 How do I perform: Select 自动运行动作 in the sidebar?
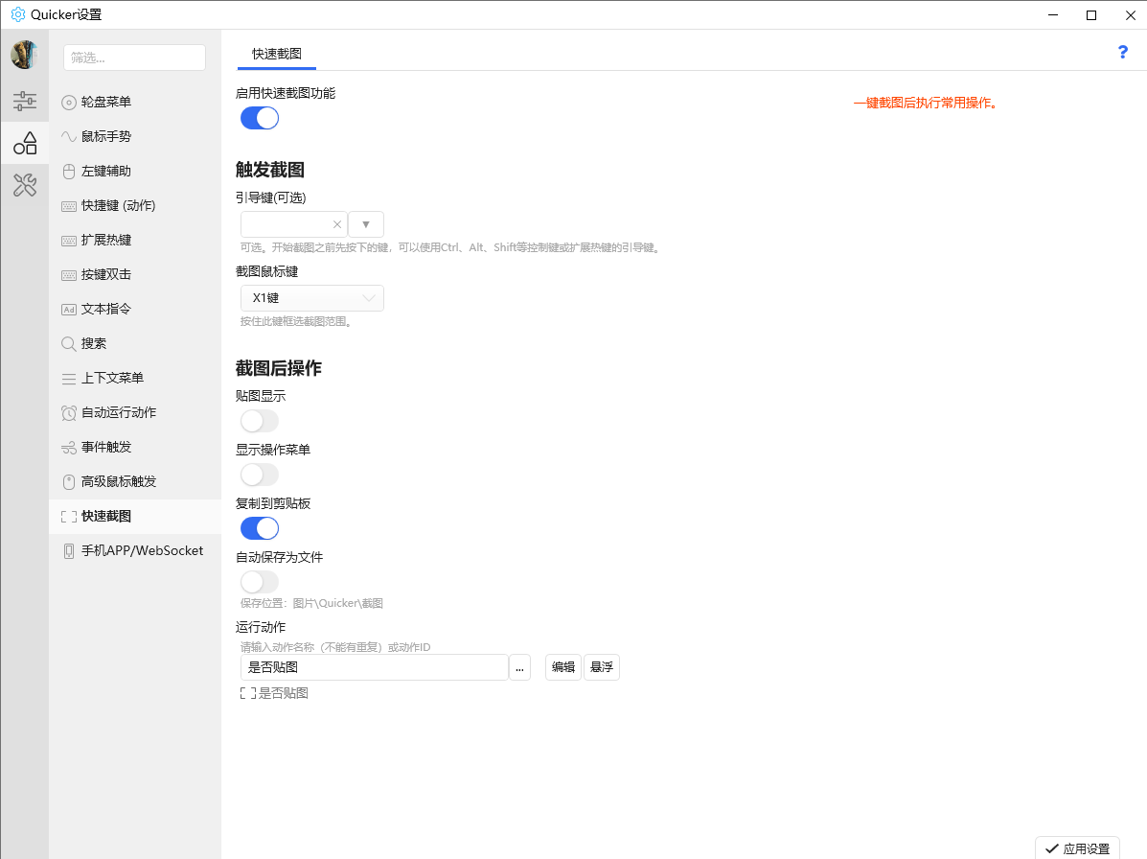click(x=134, y=413)
